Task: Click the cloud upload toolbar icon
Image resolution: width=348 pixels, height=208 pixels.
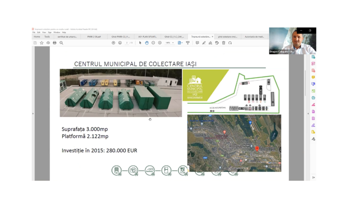Action: [48, 43]
